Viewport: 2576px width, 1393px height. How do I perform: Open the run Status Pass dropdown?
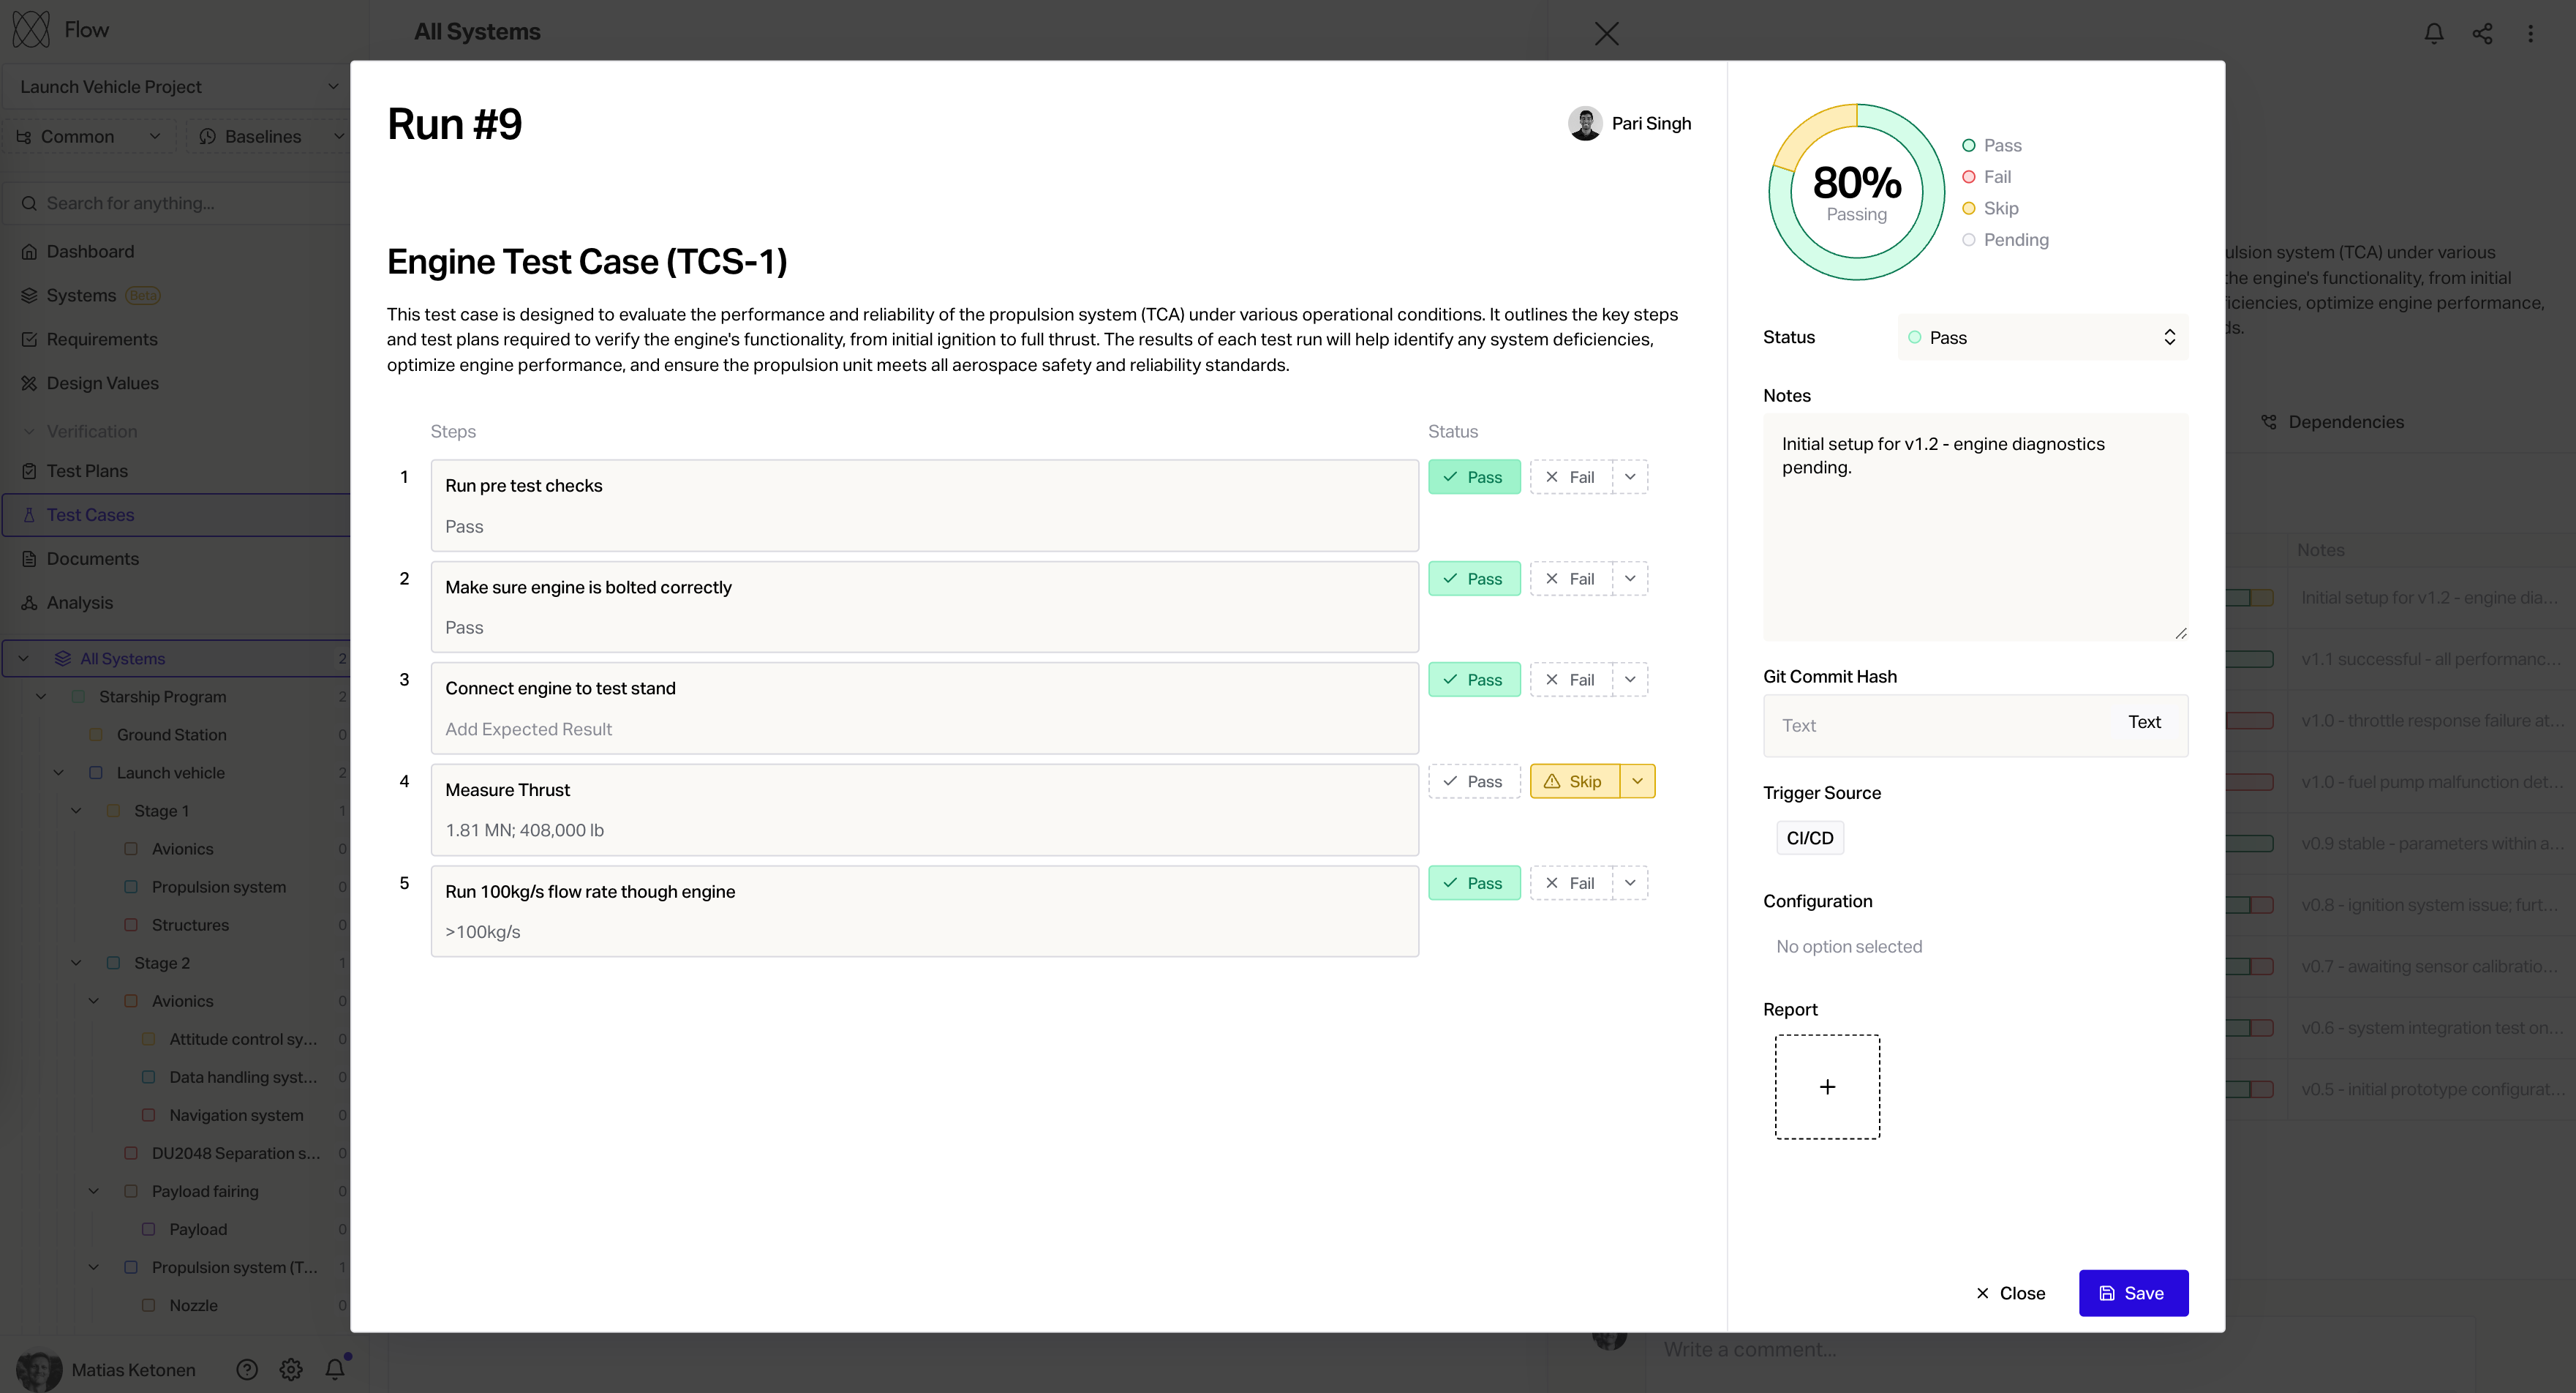(2043, 337)
